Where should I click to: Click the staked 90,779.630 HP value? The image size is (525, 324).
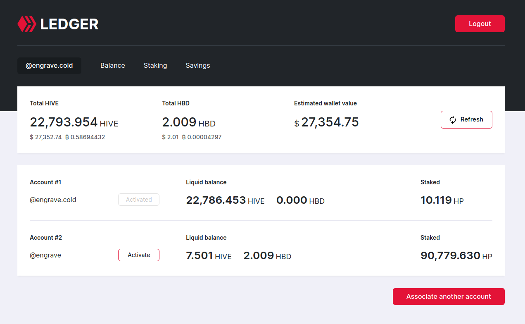pos(456,256)
